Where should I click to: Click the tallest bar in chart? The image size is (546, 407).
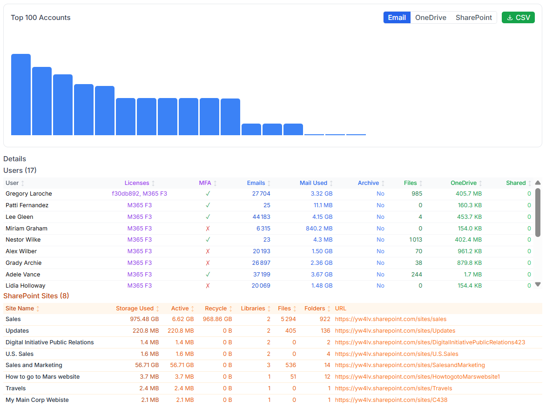coord(21,95)
